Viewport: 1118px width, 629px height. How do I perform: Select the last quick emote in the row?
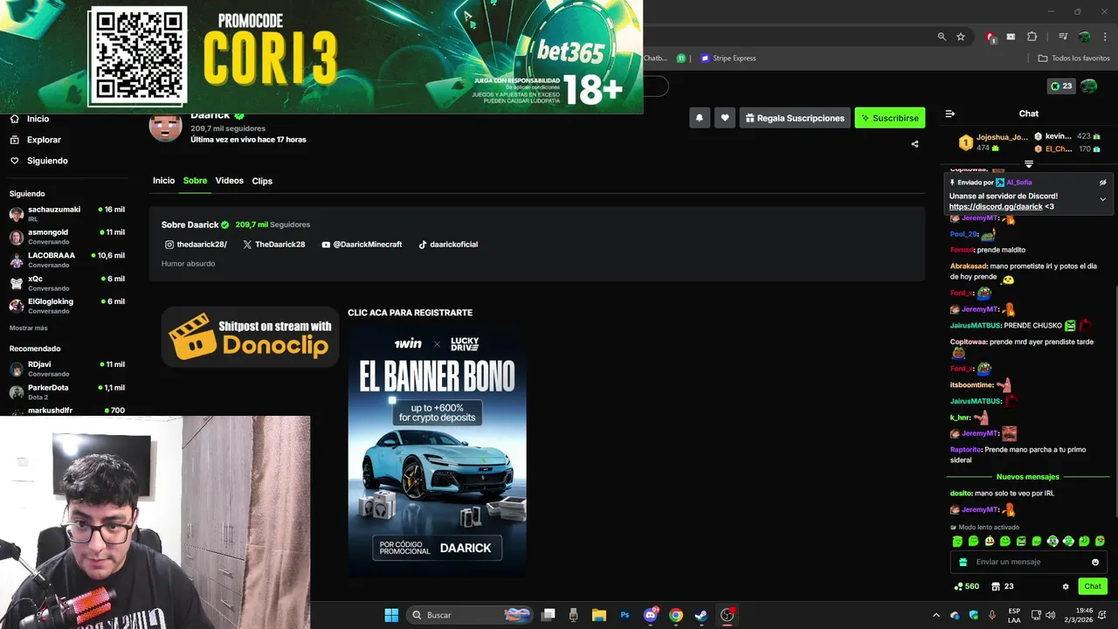tap(1100, 542)
